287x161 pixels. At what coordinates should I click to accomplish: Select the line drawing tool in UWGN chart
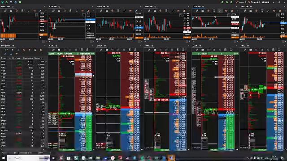pyautogui.click(x=125, y=11)
